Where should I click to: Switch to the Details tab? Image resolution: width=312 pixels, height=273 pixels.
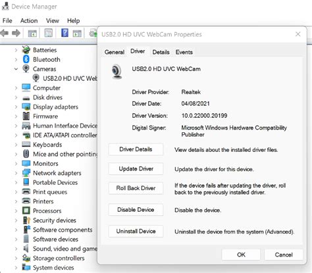coord(161,52)
